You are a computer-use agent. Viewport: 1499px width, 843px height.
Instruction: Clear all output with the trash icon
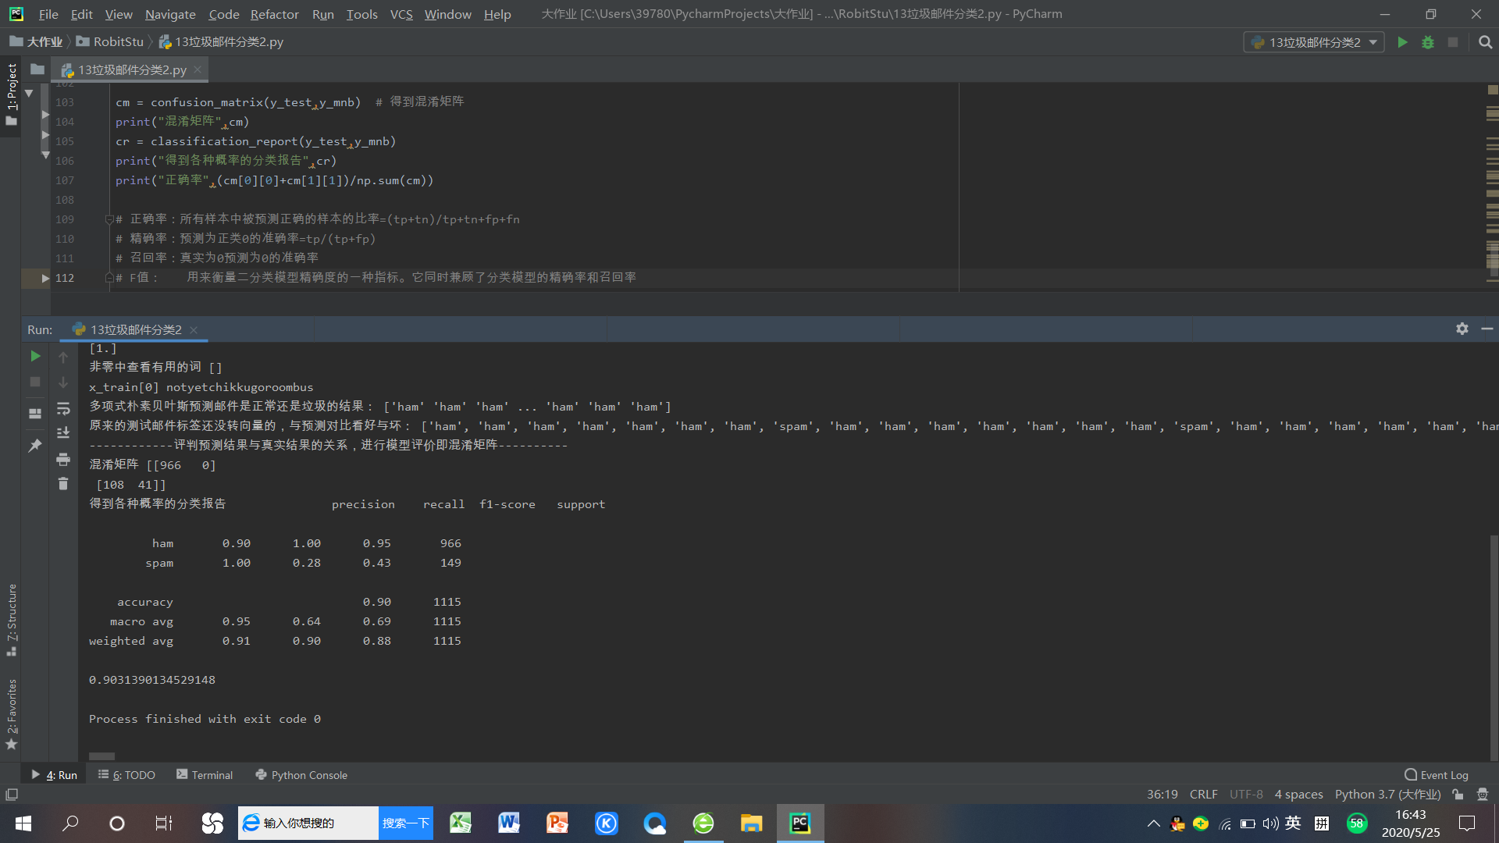pos(63,484)
